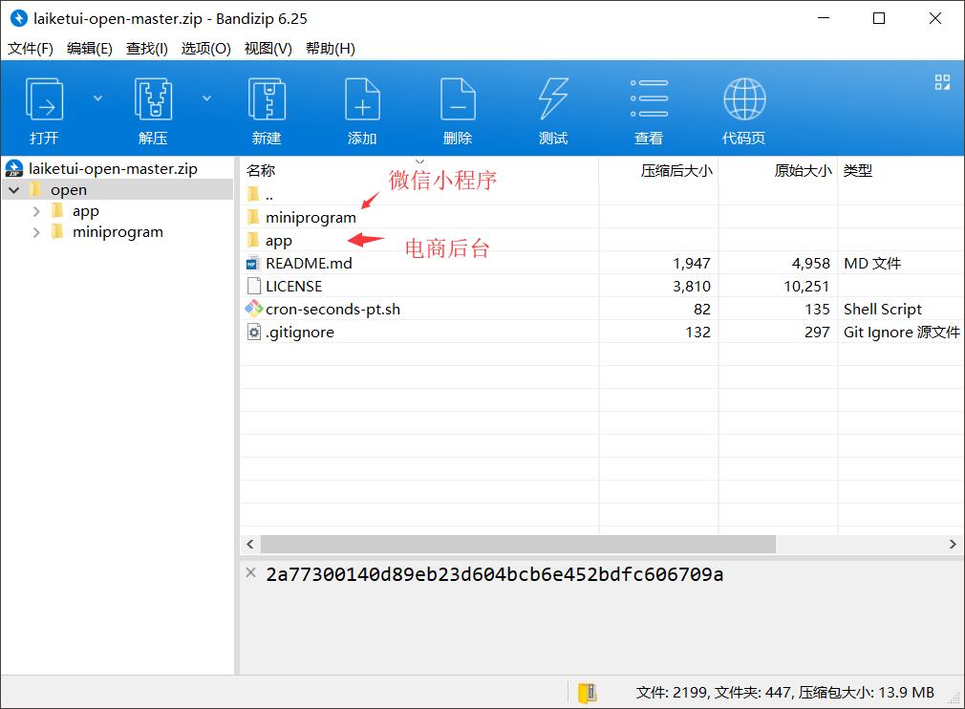Image resolution: width=965 pixels, height=709 pixels.
Task: Click the resize grip at the status bar corner
Action: 955,699
